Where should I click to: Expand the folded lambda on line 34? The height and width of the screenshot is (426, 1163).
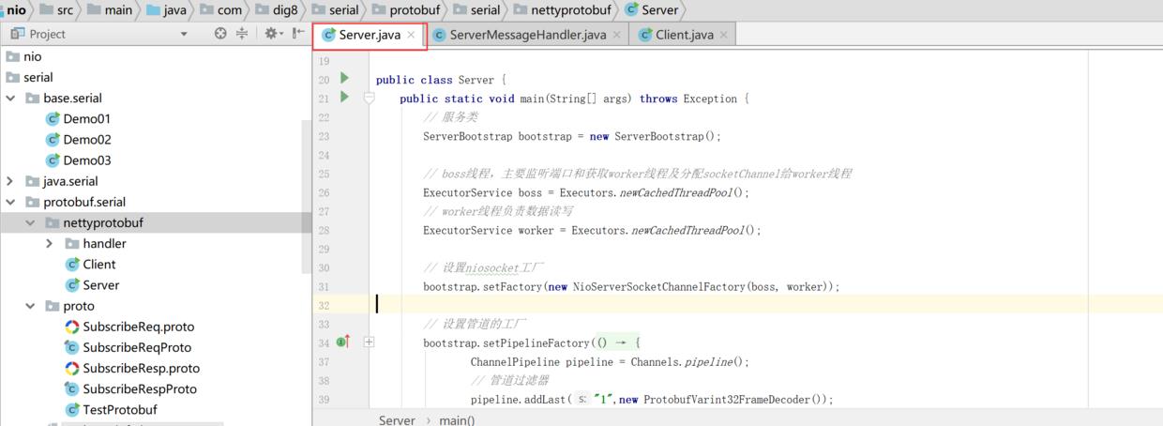(x=369, y=342)
